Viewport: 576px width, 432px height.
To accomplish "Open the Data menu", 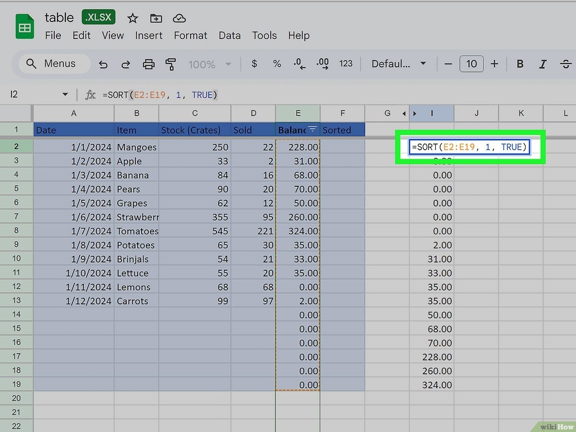I will pos(229,36).
